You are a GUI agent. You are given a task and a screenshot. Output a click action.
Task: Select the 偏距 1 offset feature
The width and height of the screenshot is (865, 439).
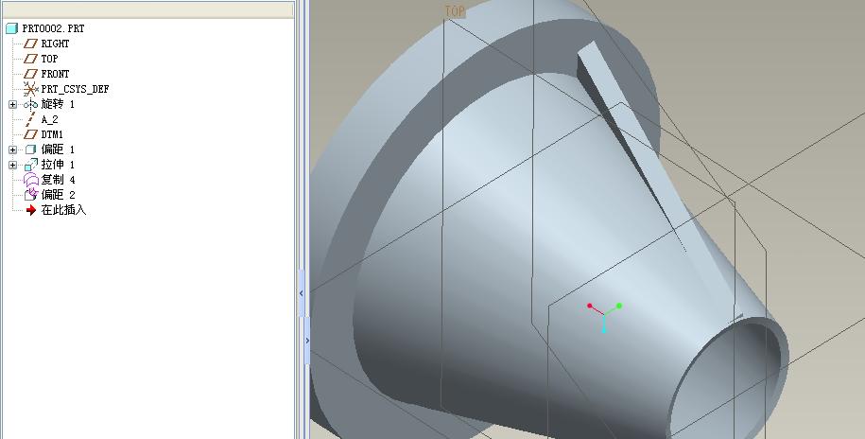point(58,149)
